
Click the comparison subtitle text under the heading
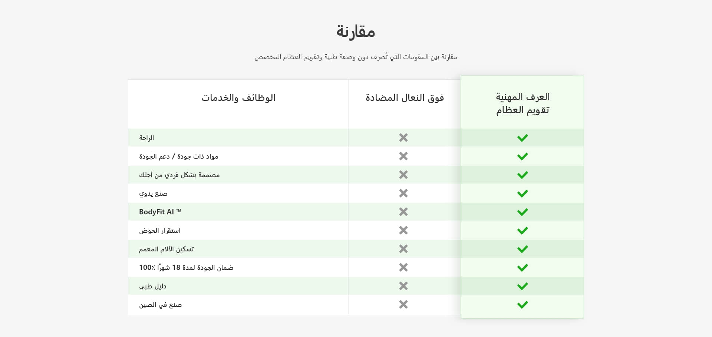pyautogui.click(x=356, y=57)
